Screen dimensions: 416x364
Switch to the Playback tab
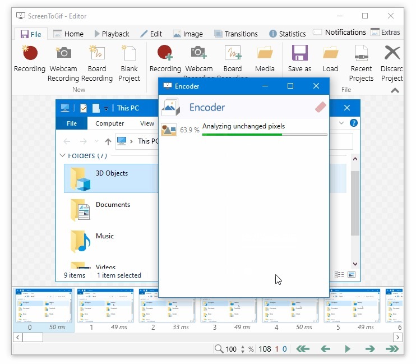pos(112,34)
